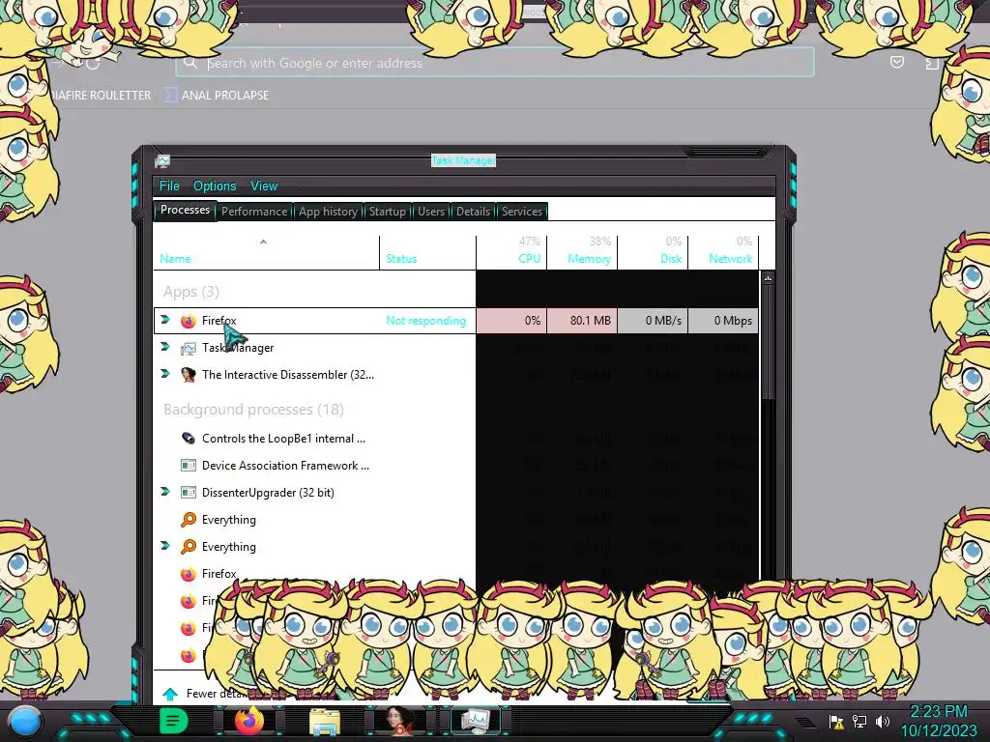Open the Users tab
The height and width of the screenshot is (742, 990).
(x=430, y=212)
